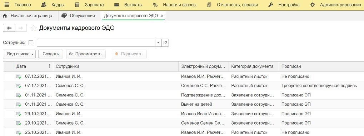
Task: Select 'Не подписано' in 25.10.2021 row
Action: pyautogui.click(x=295, y=132)
